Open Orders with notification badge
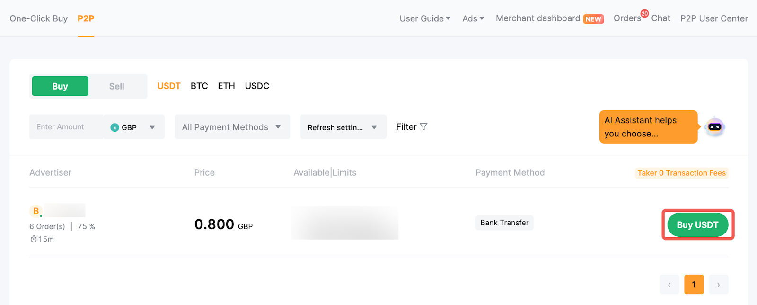Image resolution: width=757 pixels, height=305 pixels. (627, 18)
